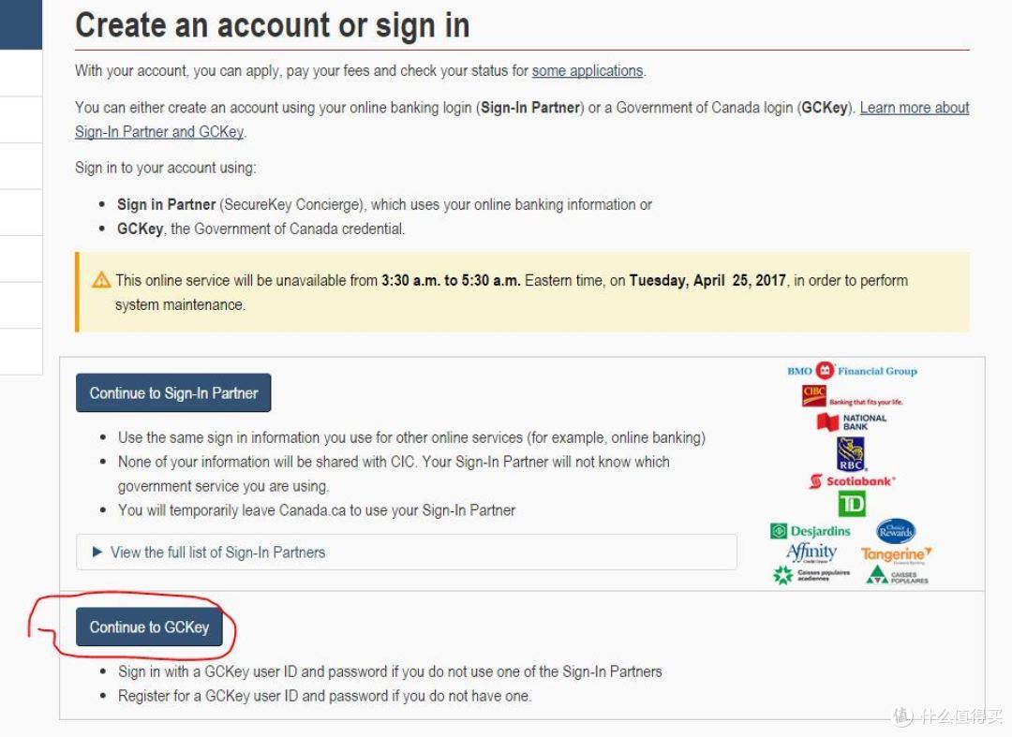Click the Caisses populaires acadiennes star logo
This screenshot has height=737, width=1012.
811,574
